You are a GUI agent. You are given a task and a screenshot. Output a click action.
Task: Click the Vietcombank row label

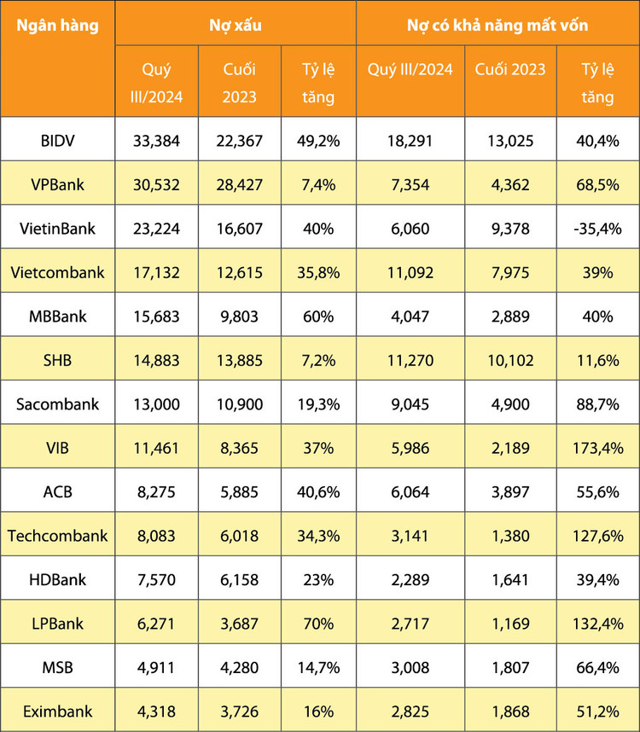[58, 273]
